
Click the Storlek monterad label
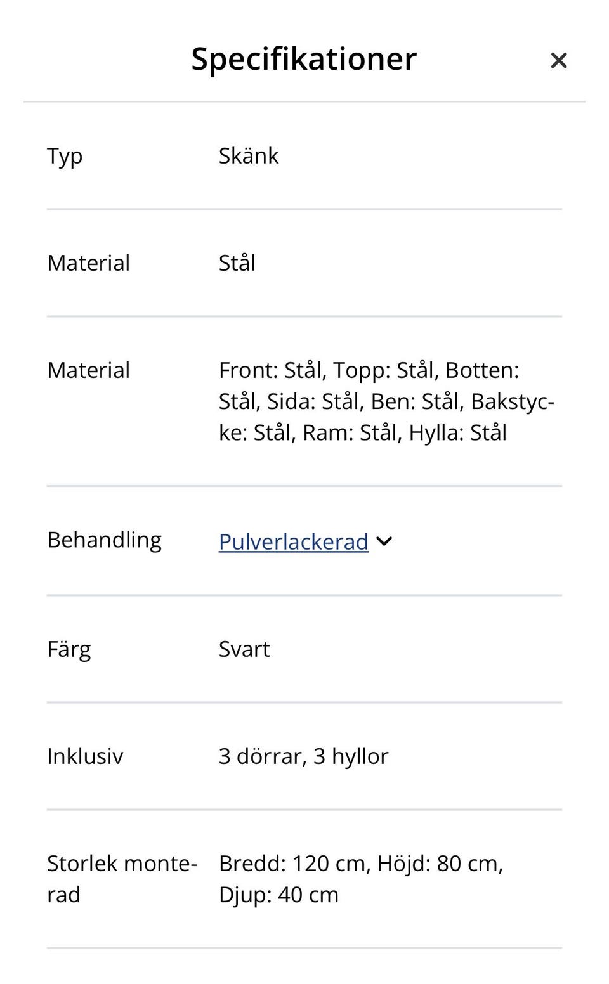[x=121, y=879]
